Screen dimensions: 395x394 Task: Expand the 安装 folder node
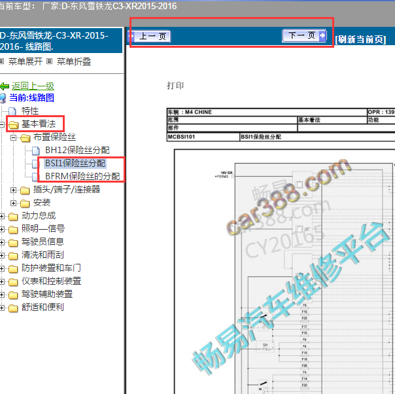(x=13, y=203)
